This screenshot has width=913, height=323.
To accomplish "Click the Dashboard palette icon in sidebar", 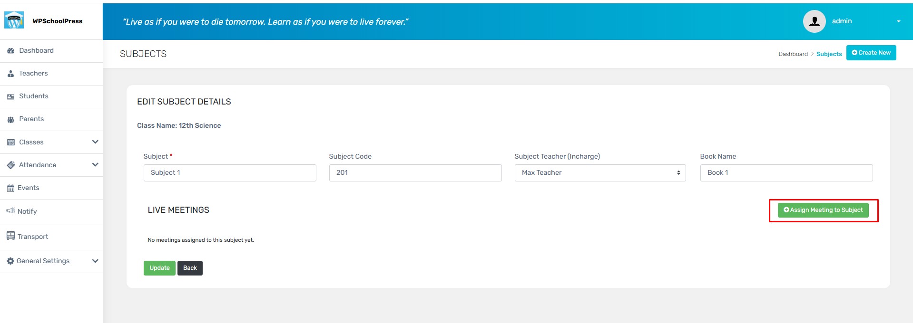I will (11, 51).
